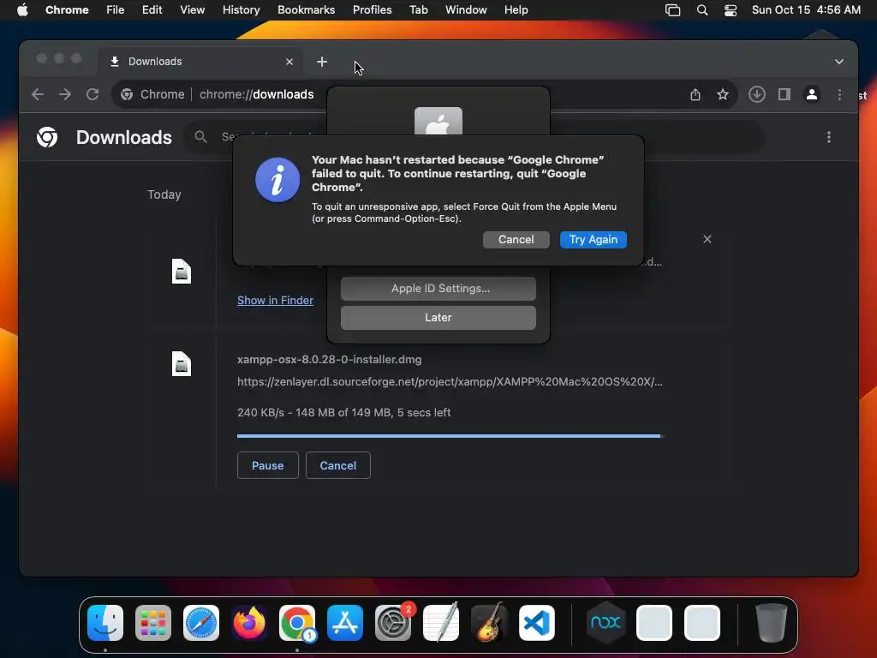
Task: Click Try Again in restart dialog
Action: pyautogui.click(x=593, y=240)
